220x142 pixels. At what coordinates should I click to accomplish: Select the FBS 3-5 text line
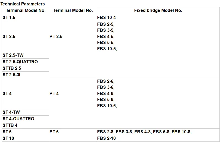point(106,30)
